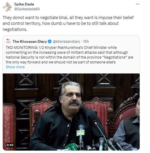The height and width of the screenshot is (153, 150).
Task: Open the quoted TKD MONITORING tweet text
Action: pos(70,55)
